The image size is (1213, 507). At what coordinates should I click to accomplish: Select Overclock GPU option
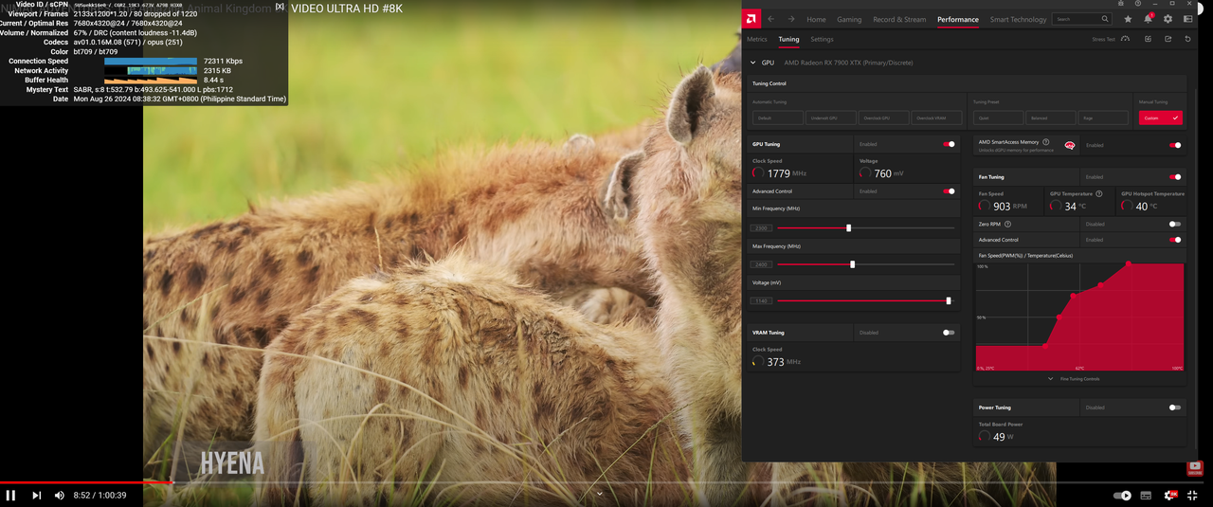pyautogui.click(x=883, y=118)
